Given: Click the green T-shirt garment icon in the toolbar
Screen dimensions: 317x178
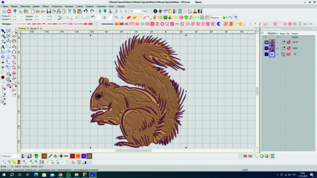Looking at the screenshot, I should [x=186, y=18].
